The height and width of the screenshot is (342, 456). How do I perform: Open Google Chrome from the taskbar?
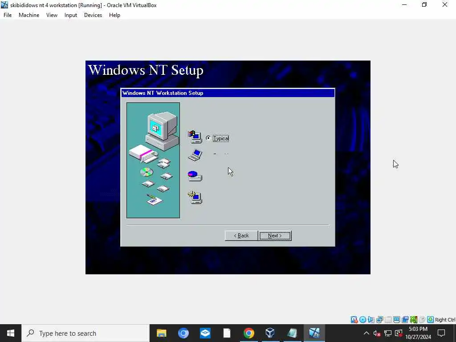click(248, 333)
